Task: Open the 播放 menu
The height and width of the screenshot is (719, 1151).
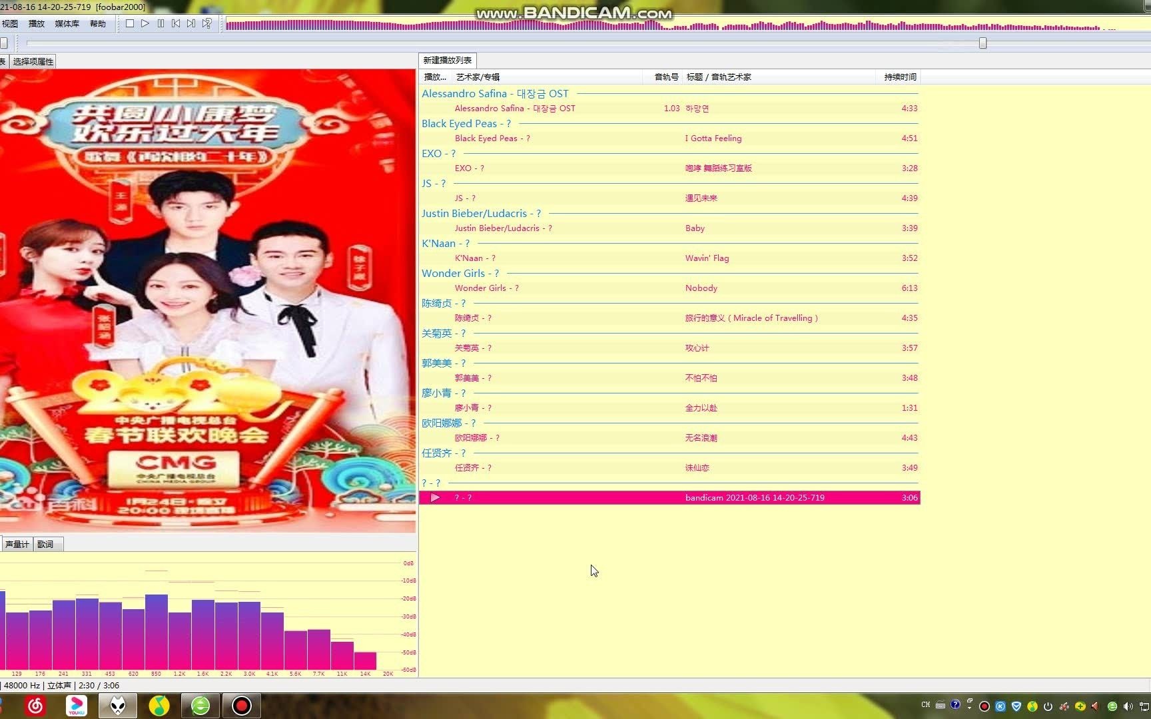Action: tap(36, 23)
